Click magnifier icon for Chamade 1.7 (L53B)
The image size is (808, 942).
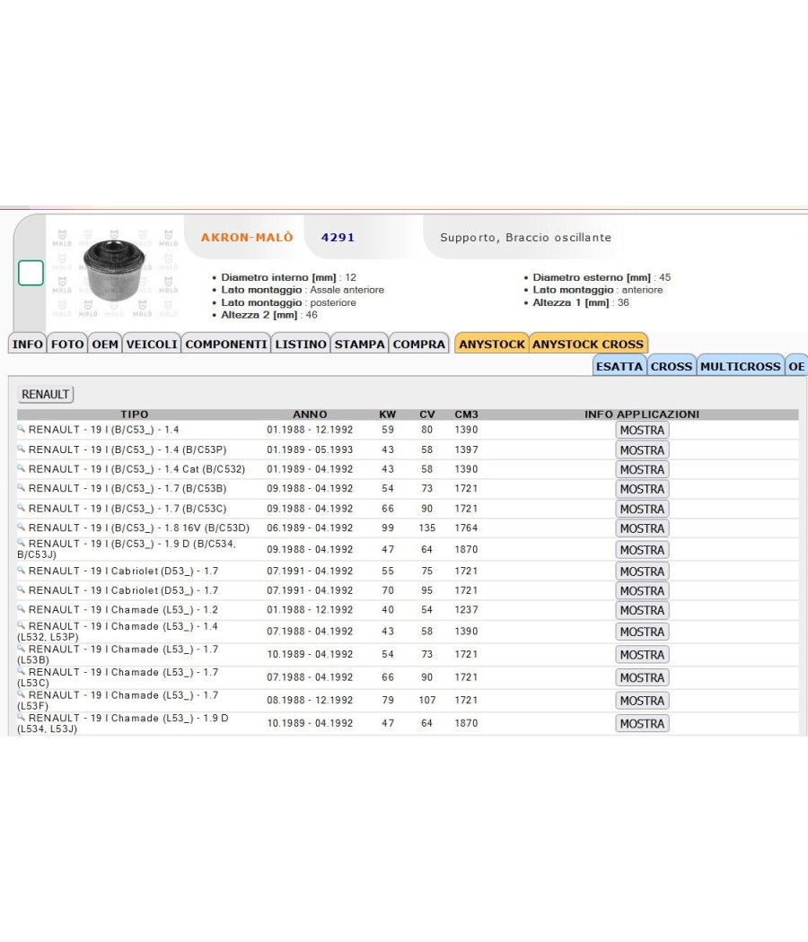click(21, 649)
